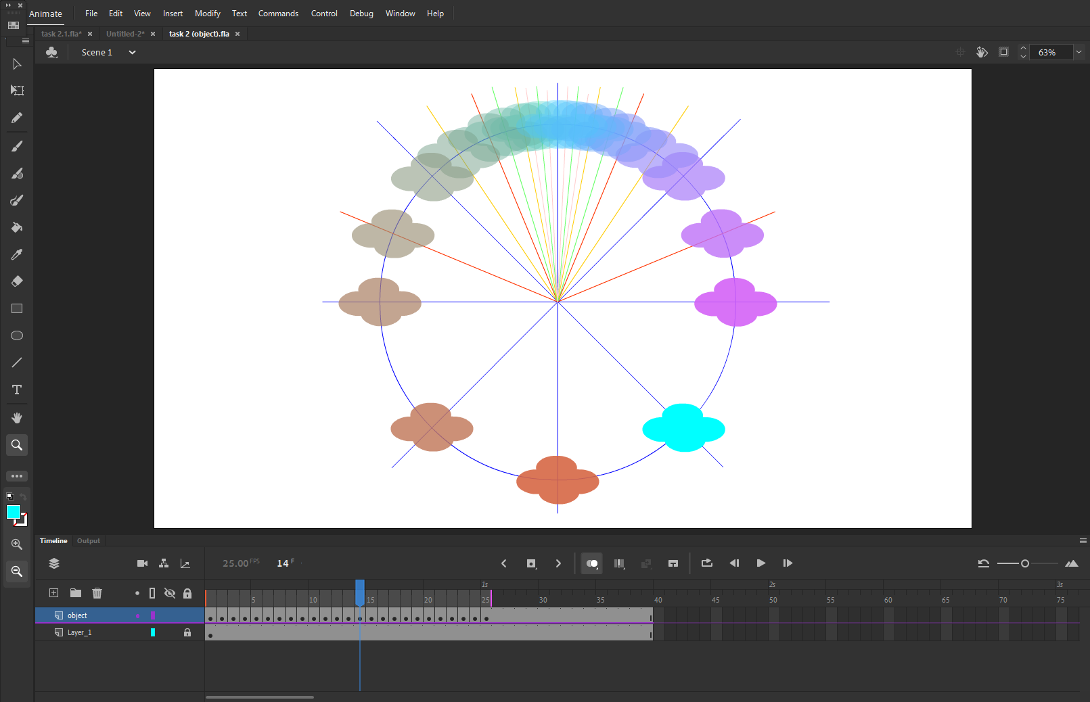Click the edit symbols clover icon
The width and height of the screenshot is (1090, 702).
[52, 52]
